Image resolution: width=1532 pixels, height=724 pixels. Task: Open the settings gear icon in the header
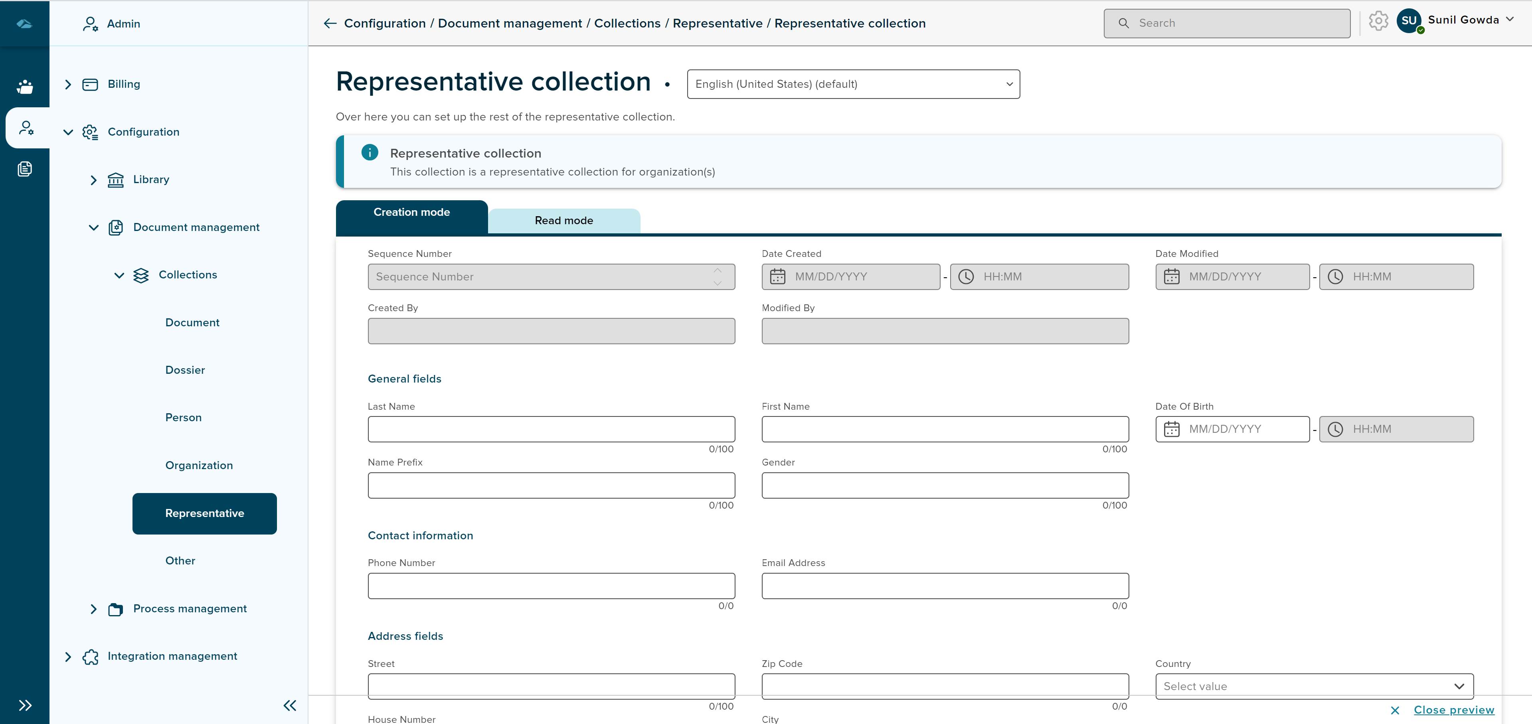1378,22
